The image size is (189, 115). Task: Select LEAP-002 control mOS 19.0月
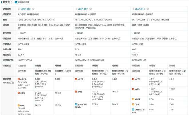click(x=58, y=93)
